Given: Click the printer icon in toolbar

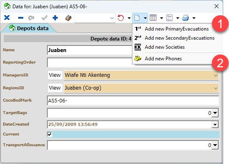Looking at the screenshot, I should tap(185, 18).
